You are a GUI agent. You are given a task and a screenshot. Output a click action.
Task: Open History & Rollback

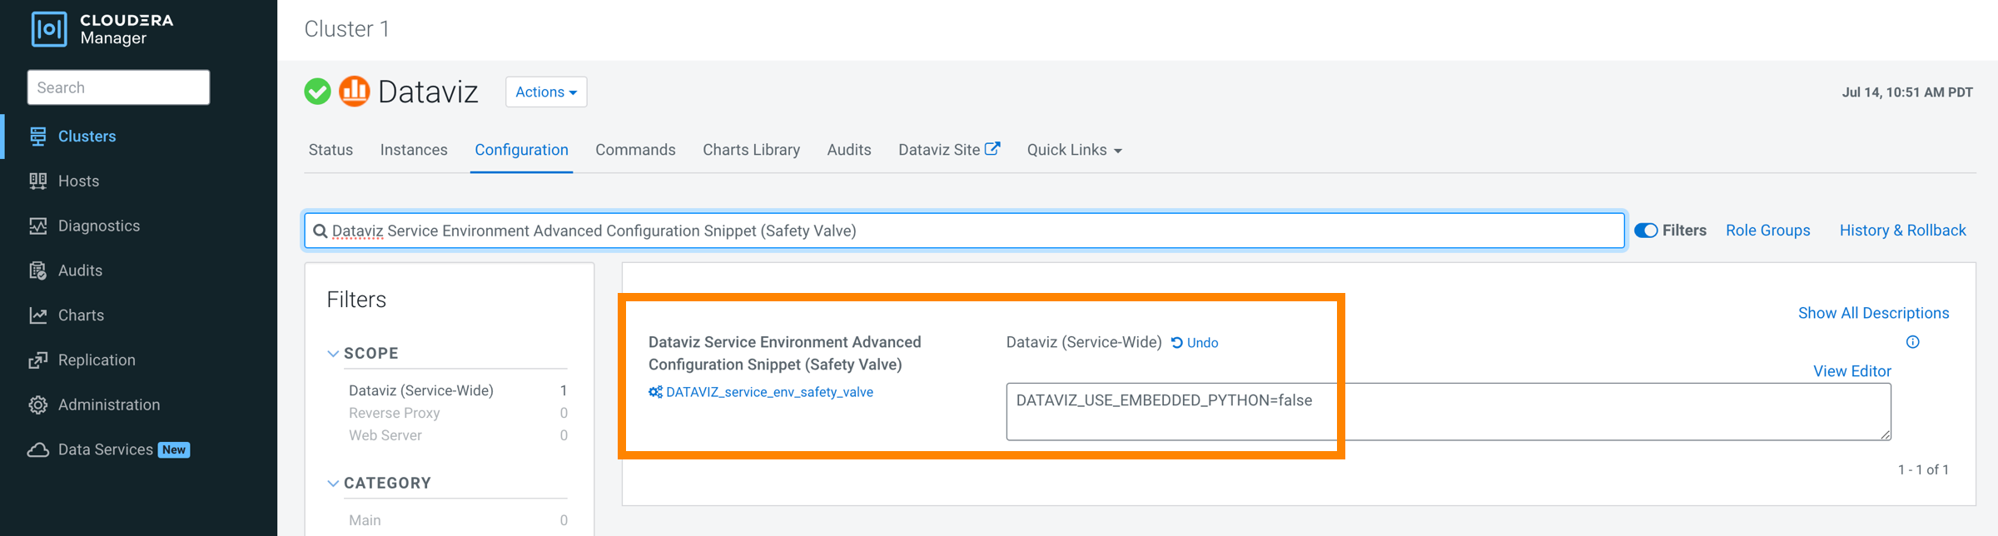point(1902,231)
